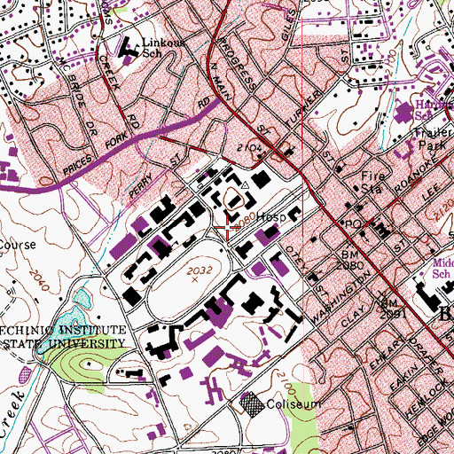
Task: Click the PROGRESS street label
Action: point(238,64)
